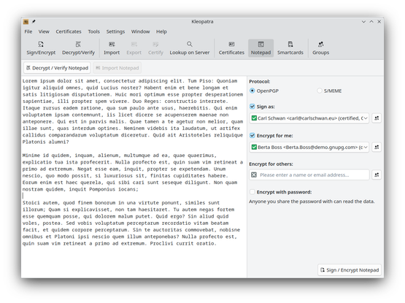Uncheck the Sign as checkbox

pyautogui.click(x=252, y=107)
